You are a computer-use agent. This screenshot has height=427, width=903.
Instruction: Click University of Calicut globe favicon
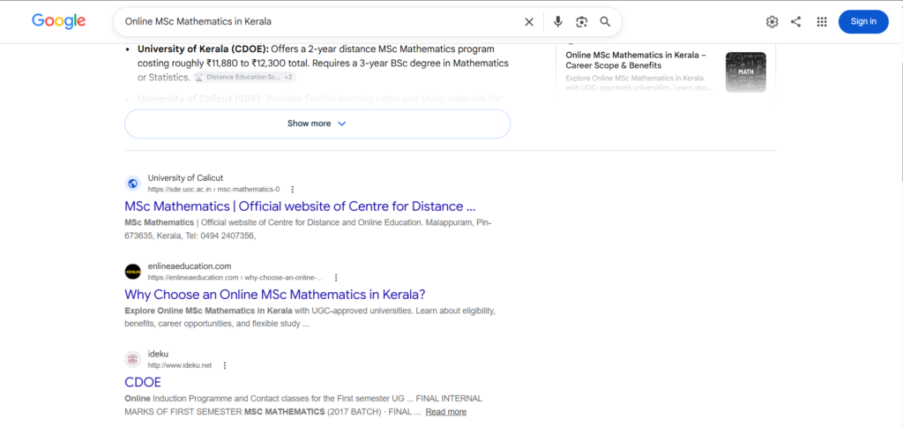133,184
